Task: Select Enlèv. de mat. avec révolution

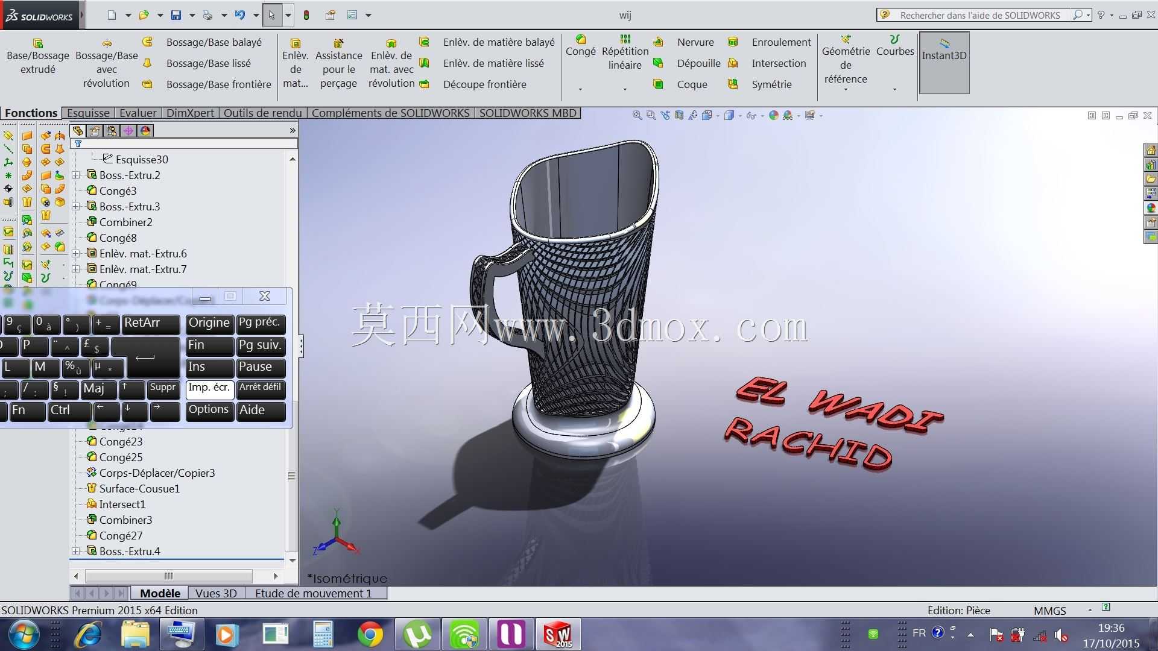Action: pyautogui.click(x=391, y=63)
